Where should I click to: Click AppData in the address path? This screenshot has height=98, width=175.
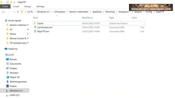click(97, 12)
